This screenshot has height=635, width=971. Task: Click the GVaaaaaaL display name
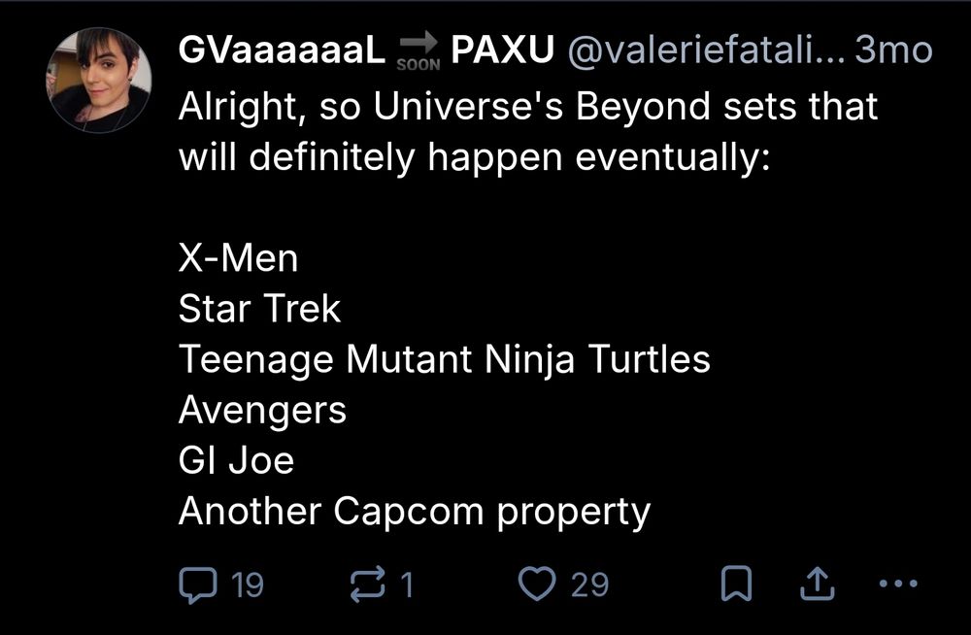pos(283,51)
